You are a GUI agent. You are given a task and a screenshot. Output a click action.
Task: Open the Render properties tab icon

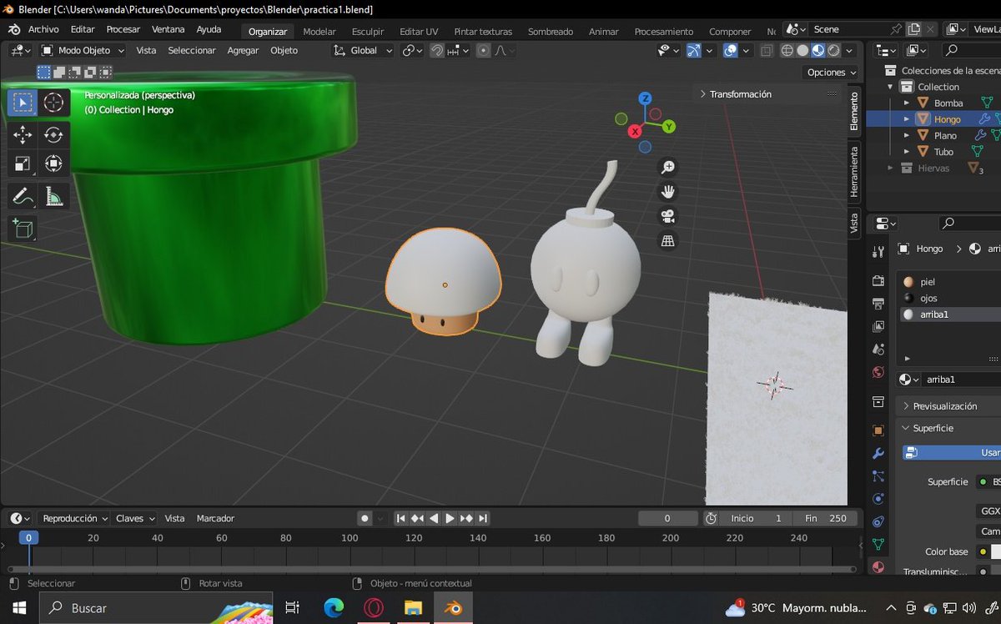pyautogui.click(x=878, y=280)
